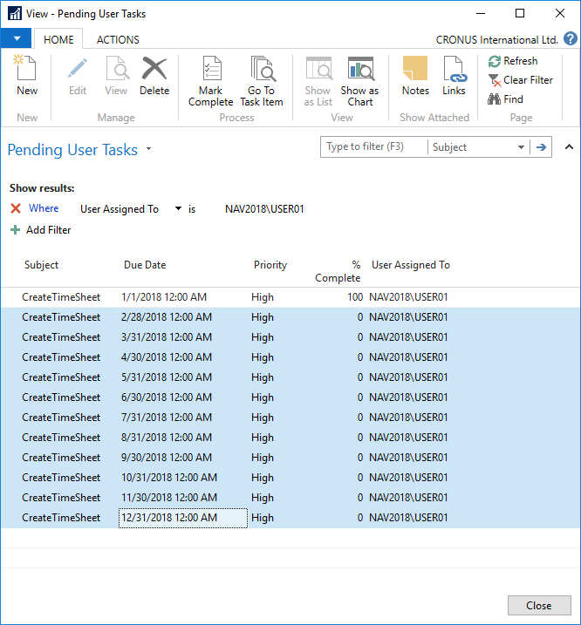
Task: Click the app icon in title bar
Action: pyautogui.click(x=15, y=14)
